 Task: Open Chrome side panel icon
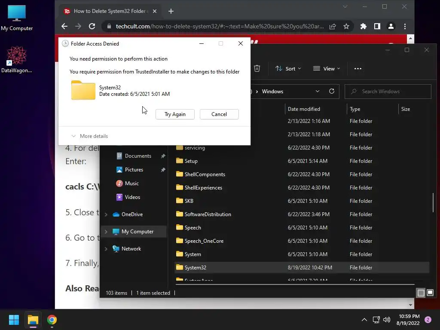coord(377,26)
